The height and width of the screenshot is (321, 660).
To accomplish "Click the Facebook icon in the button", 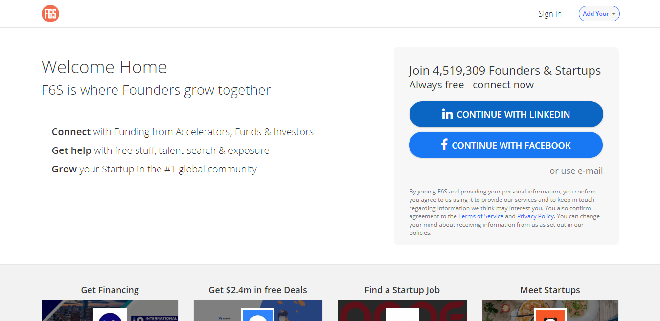I will (444, 145).
